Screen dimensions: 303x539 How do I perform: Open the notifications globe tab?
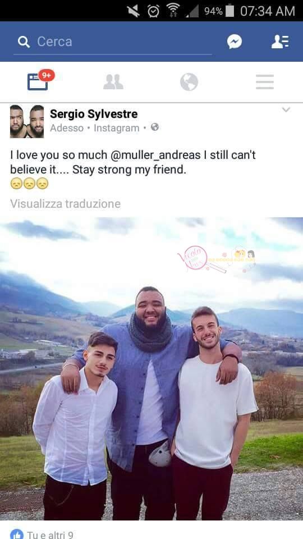tap(189, 82)
